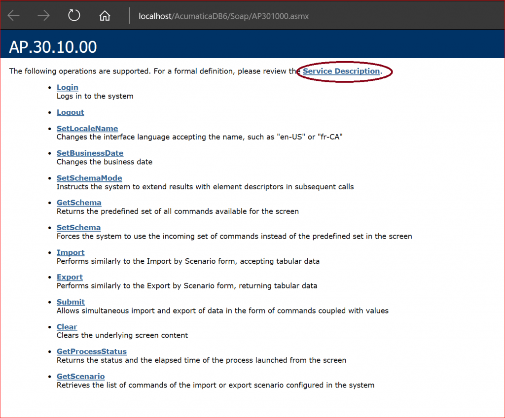Open the Submit operation link
This screenshot has height=418, width=505.
coord(71,302)
